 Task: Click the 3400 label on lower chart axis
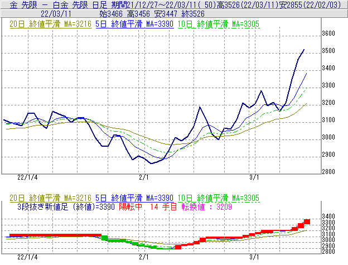tap(328, 216)
